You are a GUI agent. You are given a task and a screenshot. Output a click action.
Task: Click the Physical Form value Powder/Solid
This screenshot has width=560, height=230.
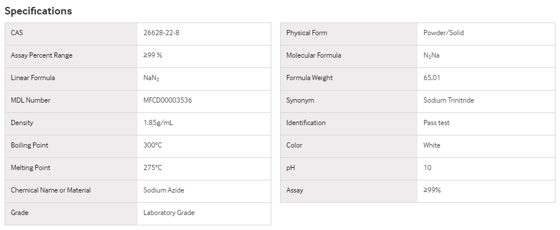click(x=444, y=33)
